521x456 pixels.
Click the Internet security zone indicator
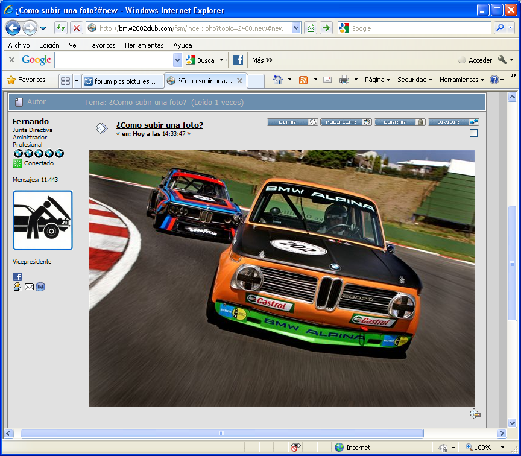pos(353,448)
